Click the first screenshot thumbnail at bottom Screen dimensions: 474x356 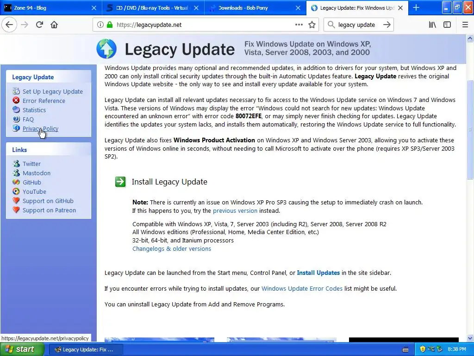click(x=159, y=340)
